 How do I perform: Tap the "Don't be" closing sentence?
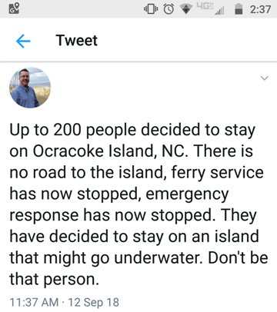click(x=238, y=257)
